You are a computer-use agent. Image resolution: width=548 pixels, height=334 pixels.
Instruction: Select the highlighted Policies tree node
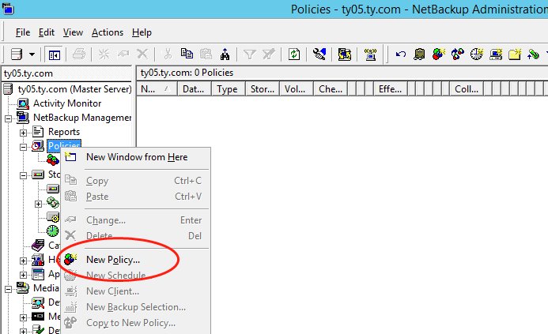[x=64, y=146]
